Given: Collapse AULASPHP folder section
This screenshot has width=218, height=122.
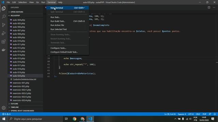Looking at the screenshot, I should pos(26,16).
